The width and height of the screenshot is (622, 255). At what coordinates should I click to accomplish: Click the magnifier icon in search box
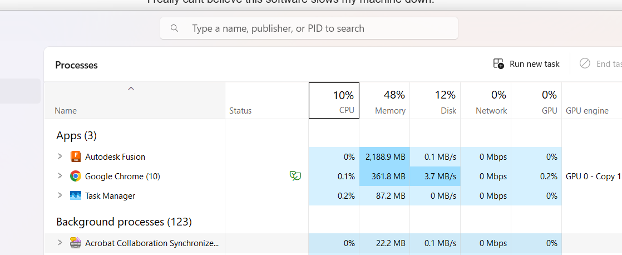pos(175,28)
